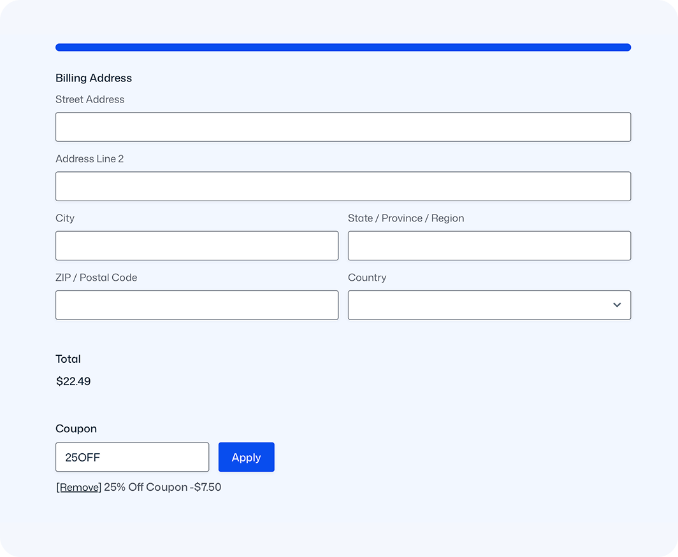This screenshot has width=678, height=557.
Task: Click the Address Line 2 label text
Action: [x=89, y=159]
